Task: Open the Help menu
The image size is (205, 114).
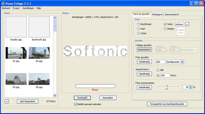Action: click(39, 8)
